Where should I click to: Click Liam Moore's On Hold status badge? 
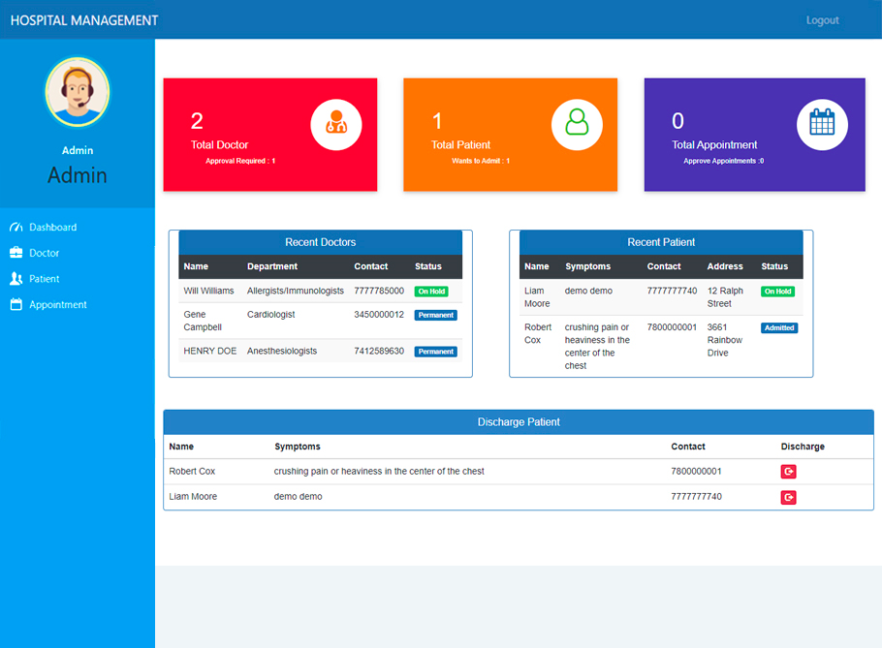pyautogui.click(x=778, y=292)
